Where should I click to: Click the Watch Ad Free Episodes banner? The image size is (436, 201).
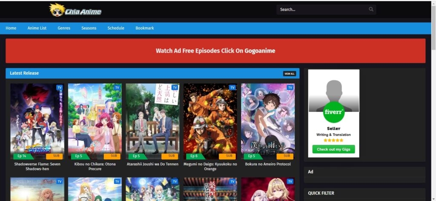point(215,51)
